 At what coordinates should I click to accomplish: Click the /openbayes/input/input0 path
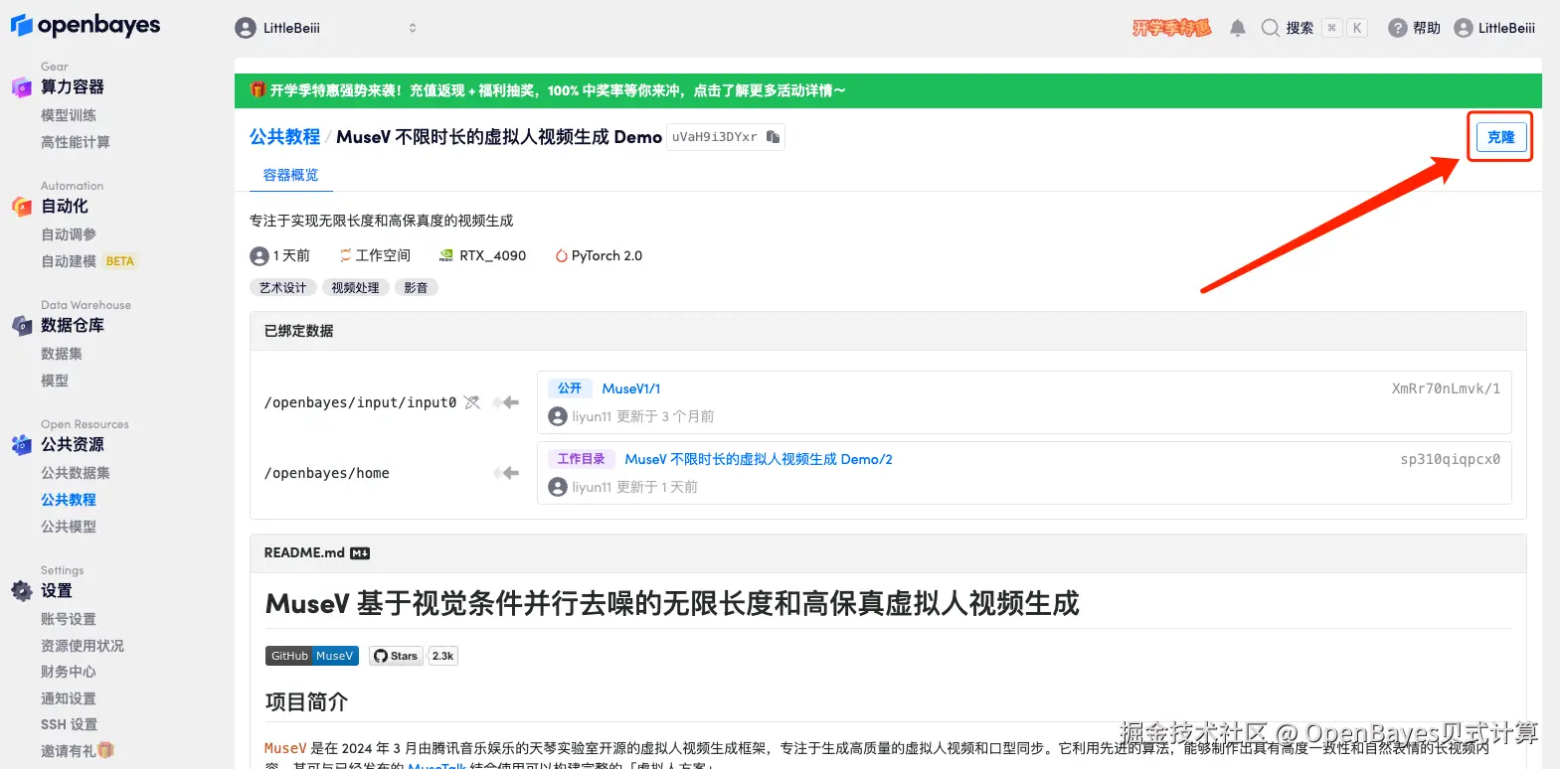[360, 402]
